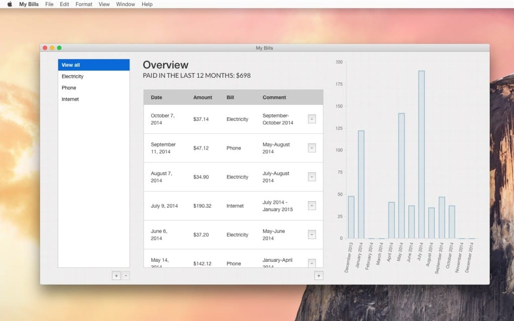Open the View menu
Image resolution: width=514 pixels, height=321 pixels.
coord(104,4)
